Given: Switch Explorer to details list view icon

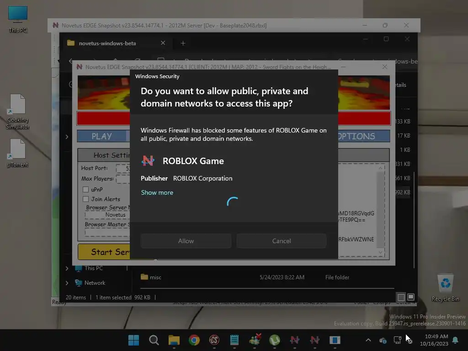Looking at the screenshot, I should 401,297.
